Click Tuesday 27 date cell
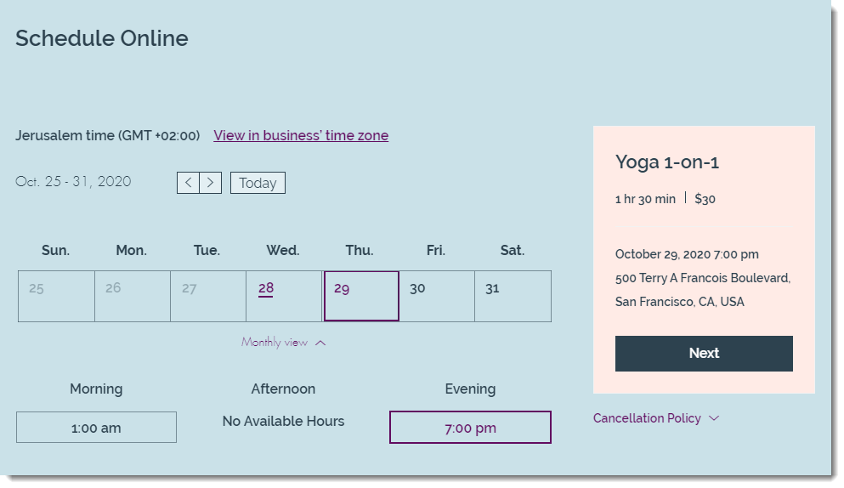Screen dimensions: 844x488 point(208,296)
